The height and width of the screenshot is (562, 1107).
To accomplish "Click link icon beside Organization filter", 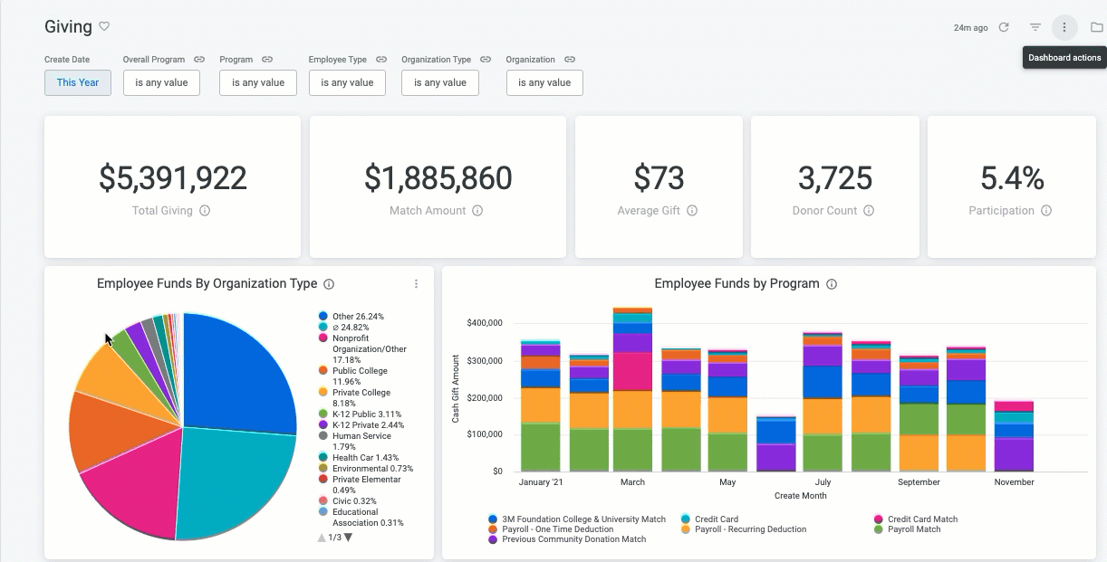I will [x=570, y=60].
